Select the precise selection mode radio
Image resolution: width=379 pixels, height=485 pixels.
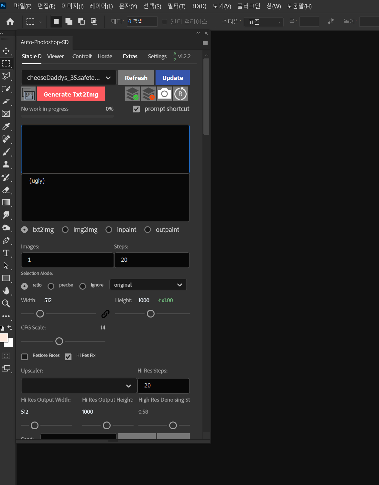point(51,286)
